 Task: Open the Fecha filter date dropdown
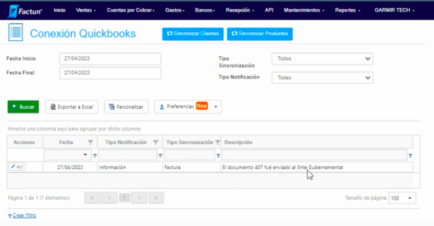pos(85,155)
